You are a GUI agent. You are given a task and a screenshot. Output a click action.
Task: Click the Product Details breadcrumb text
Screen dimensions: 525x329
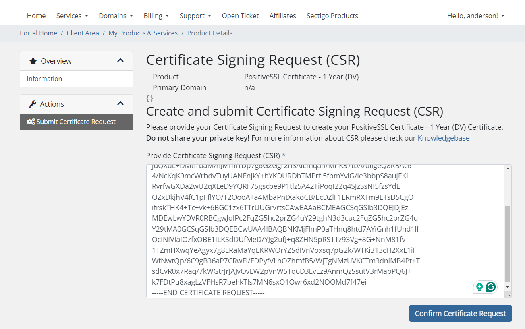pyautogui.click(x=210, y=33)
